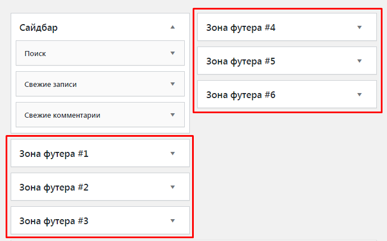The image size is (387, 241).
Task: Select the Свежие комментарии widget title
Action: tap(62, 115)
